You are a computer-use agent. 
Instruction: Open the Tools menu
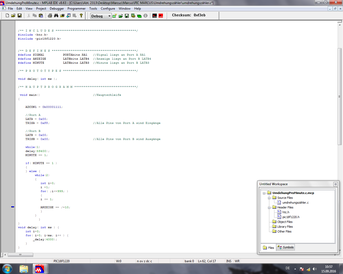93,9
